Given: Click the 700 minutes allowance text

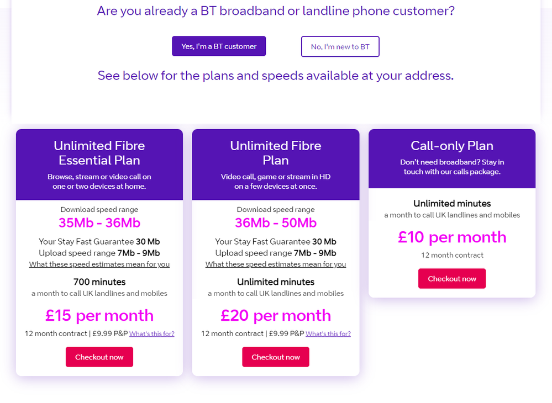Looking at the screenshot, I should [x=99, y=282].
